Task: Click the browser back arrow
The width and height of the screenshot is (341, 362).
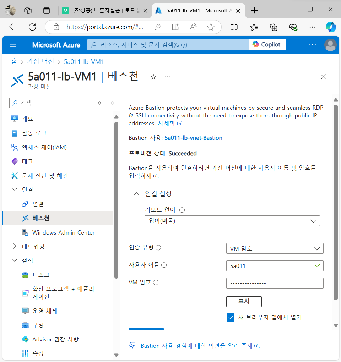Action: 13,27
